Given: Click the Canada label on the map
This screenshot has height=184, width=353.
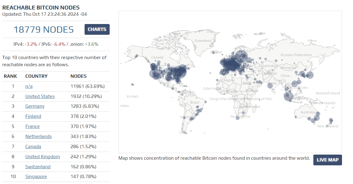Looking at the screenshot, I should [157, 58].
